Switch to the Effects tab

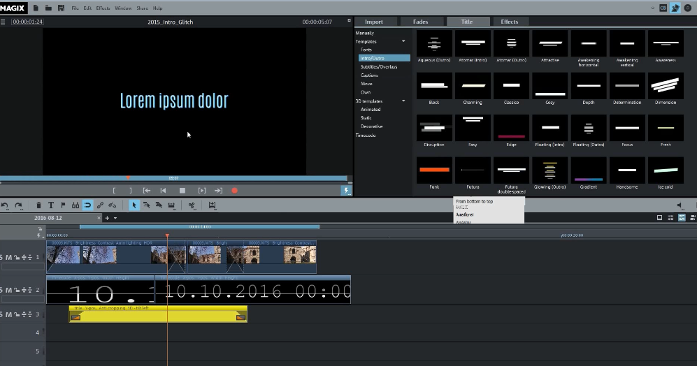(x=510, y=22)
